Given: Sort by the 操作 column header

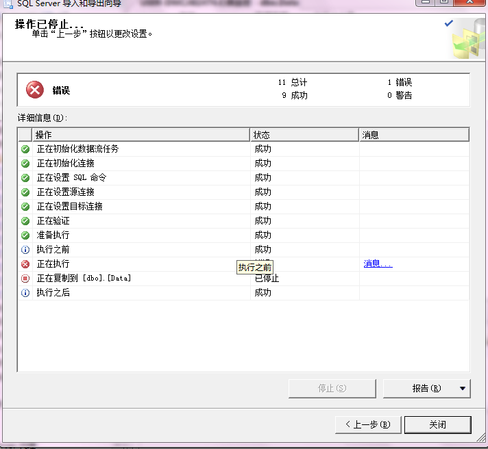Looking at the screenshot, I should coord(141,135).
